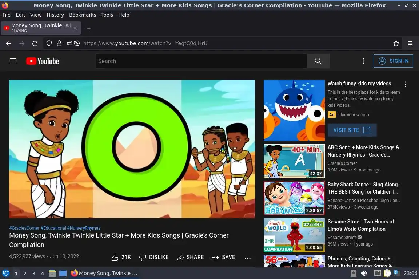Click the video player area
419x279 pixels.
click(132, 149)
